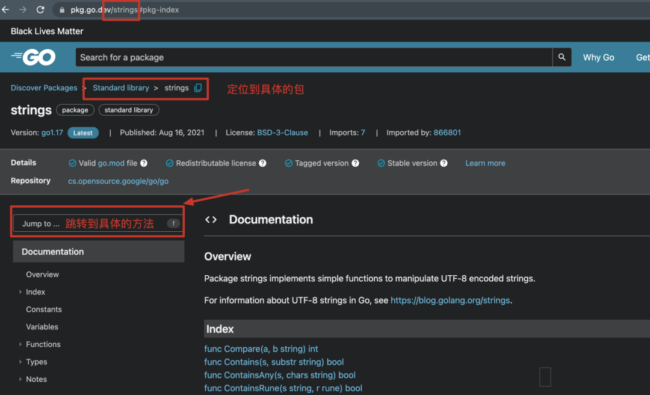This screenshot has height=395, width=650.
Task: Click the help icon next to Stable version
Action: tap(444, 163)
